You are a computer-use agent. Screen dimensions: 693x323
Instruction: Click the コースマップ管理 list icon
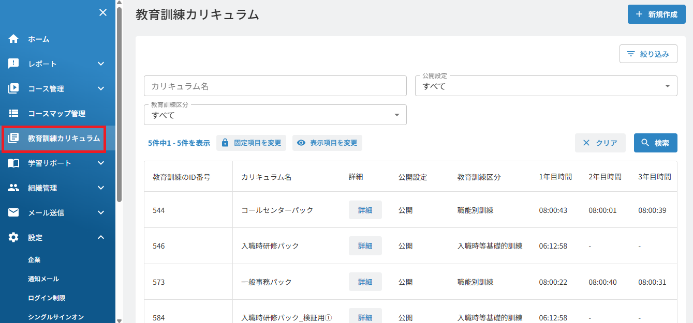pyautogui.click(x=13, y=114)
